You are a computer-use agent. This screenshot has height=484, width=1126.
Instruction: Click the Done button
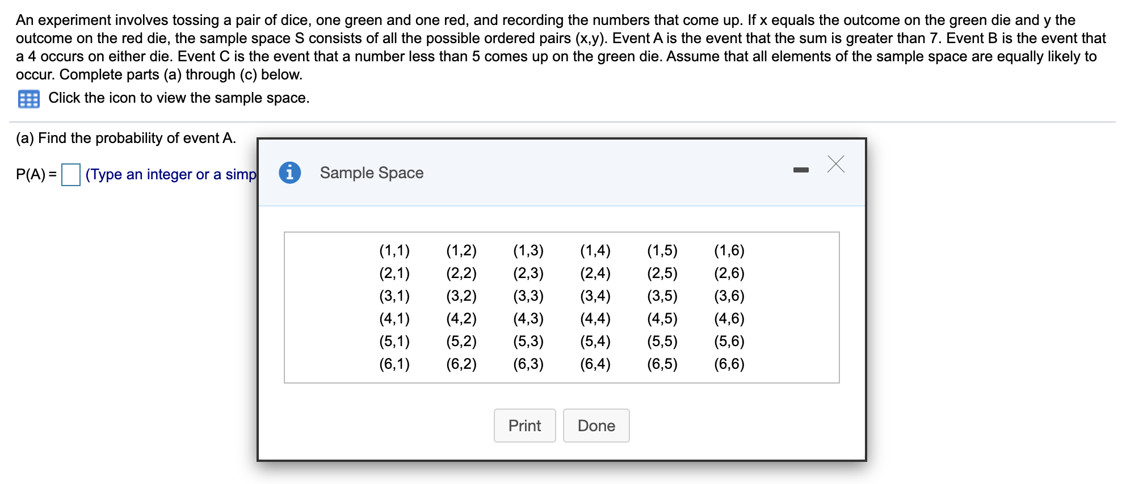tap(596, 425)
